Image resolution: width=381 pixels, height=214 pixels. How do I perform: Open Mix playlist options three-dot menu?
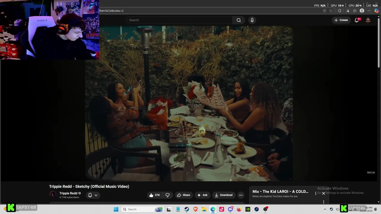click(316, 193)
